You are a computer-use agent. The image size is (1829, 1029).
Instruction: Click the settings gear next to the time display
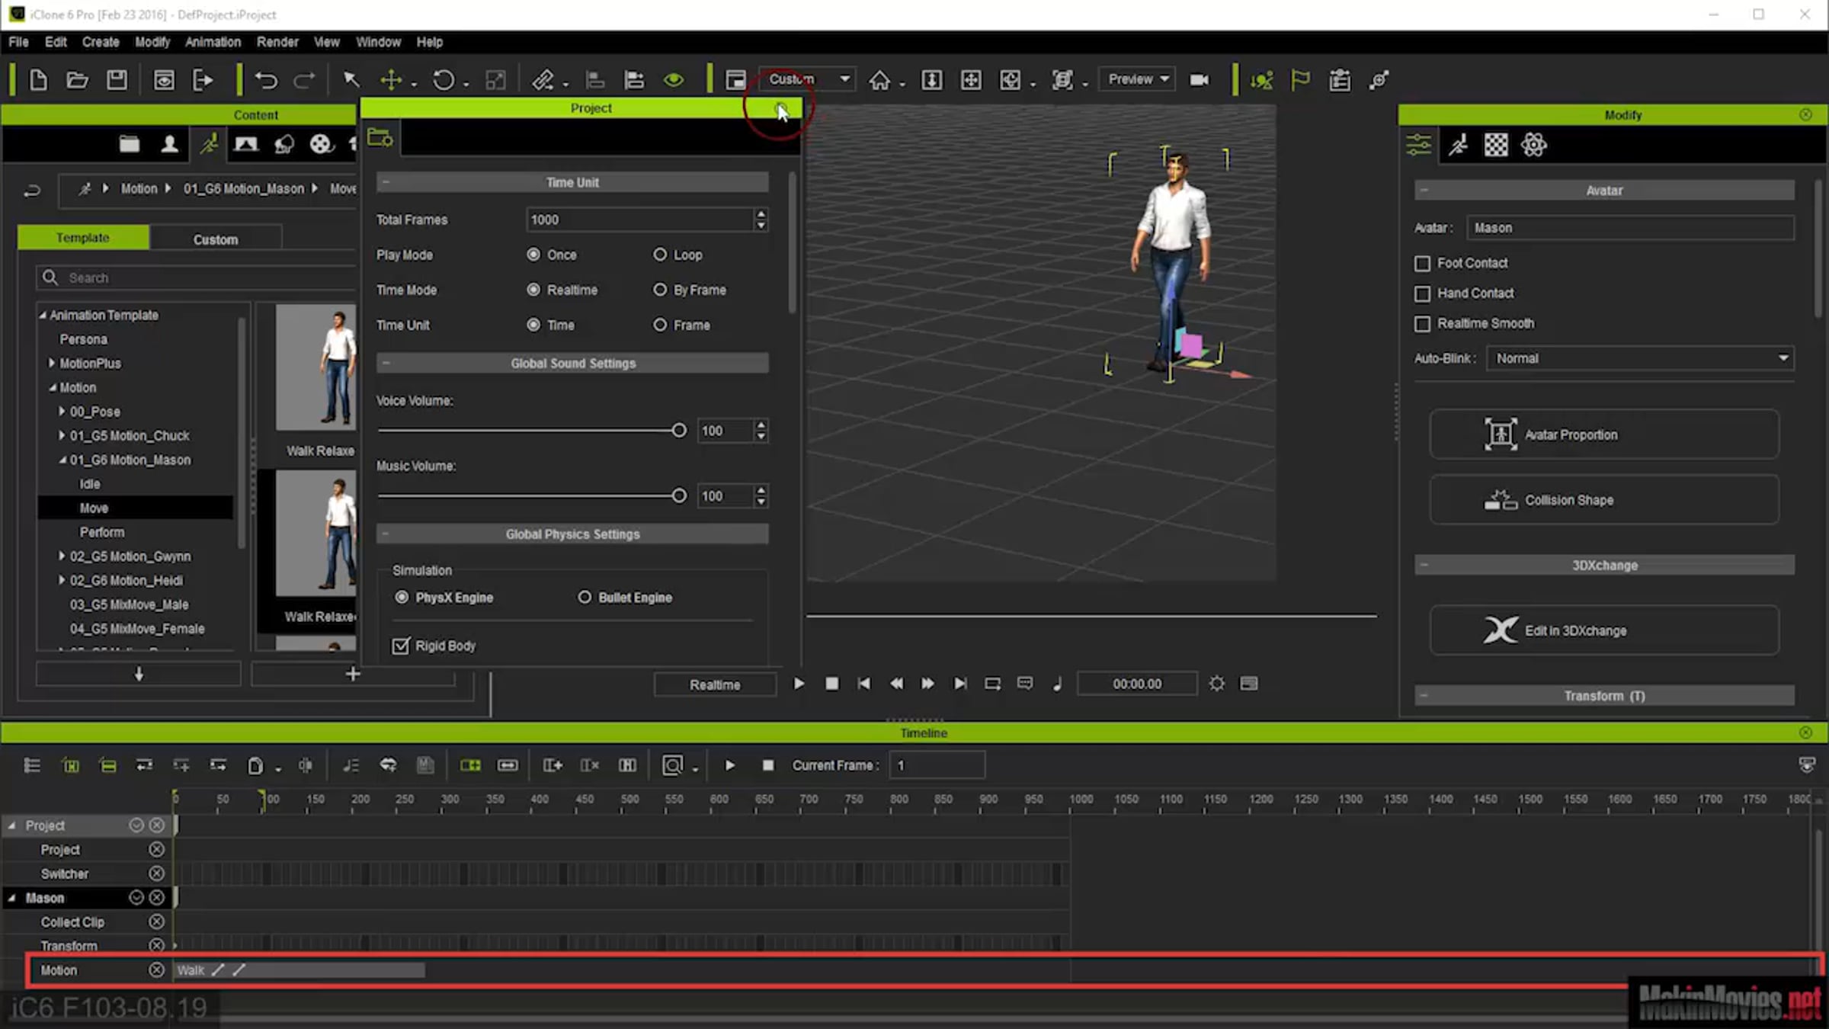[1217, 684]
